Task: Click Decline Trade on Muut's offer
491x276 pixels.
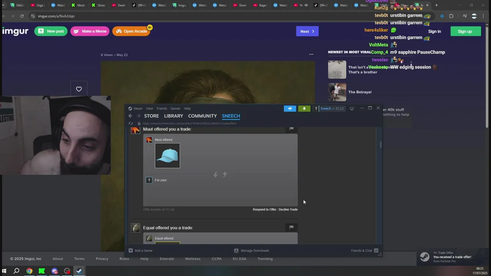Action: (x=288, y=209)
